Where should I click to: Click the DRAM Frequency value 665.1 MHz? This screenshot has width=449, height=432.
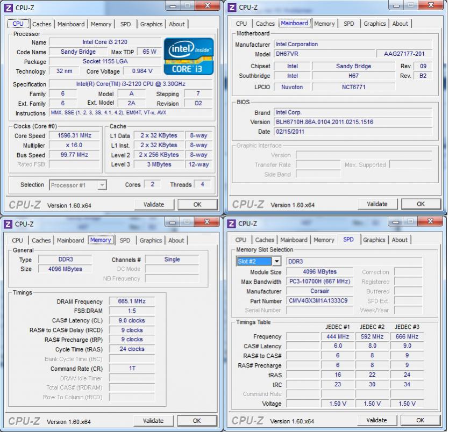click(x=132, y=301)
